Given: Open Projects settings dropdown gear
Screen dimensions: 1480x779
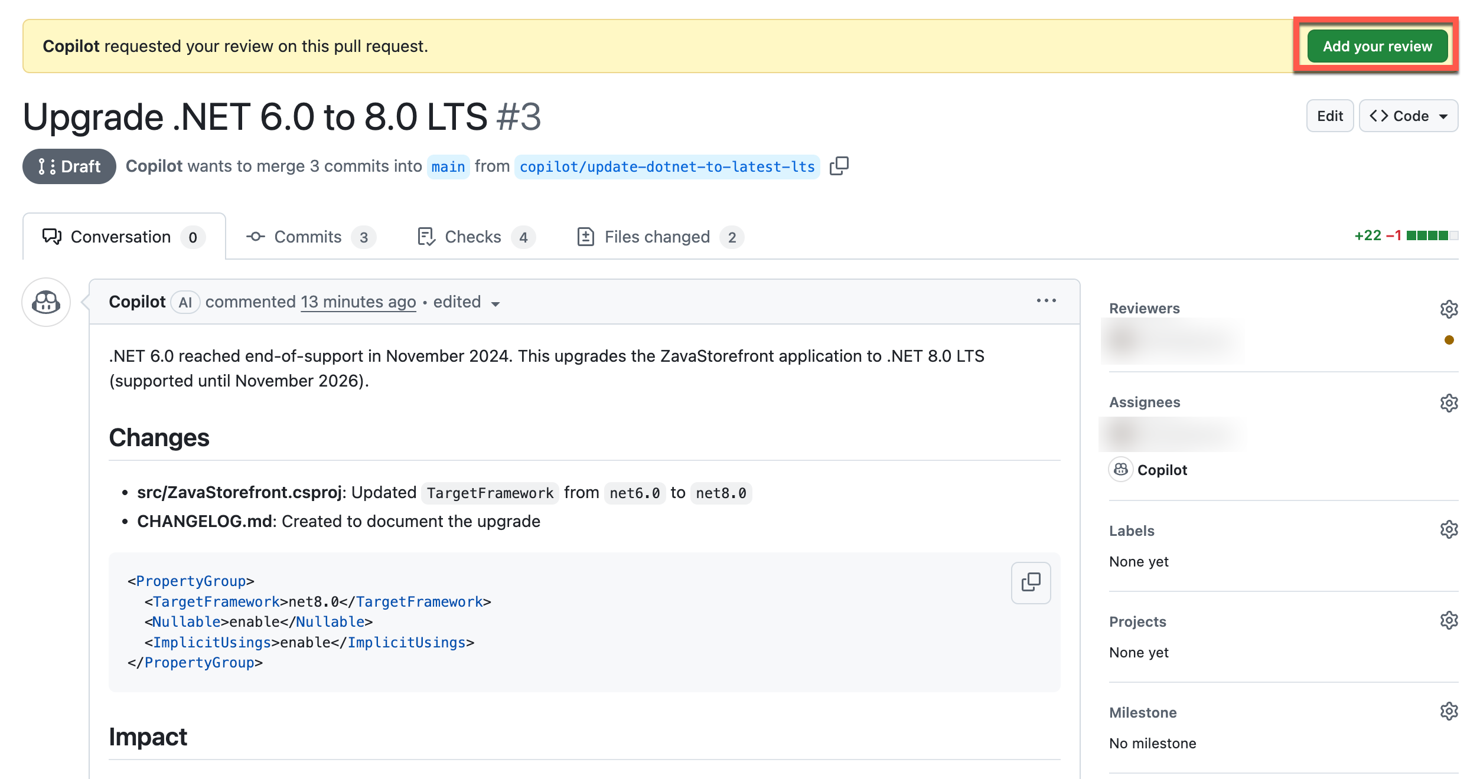Looking at the screenshot, I should [x=1450, y=620].
